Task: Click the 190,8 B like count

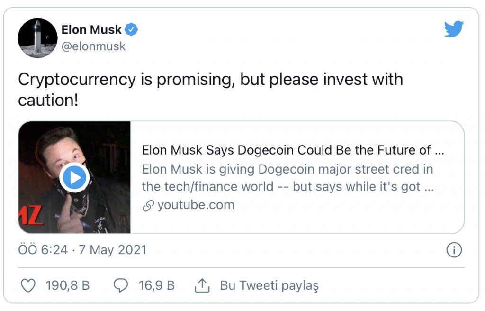Action: (x=68, y=285)
